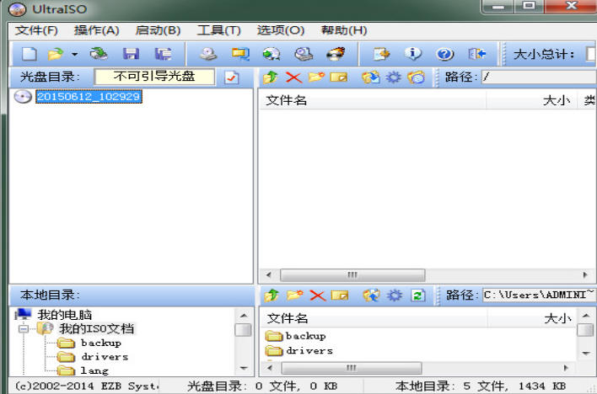
Task: Open the 启动(B) menu
Action: (158, 30)
